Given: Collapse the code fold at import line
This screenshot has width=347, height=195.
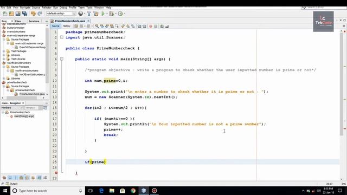Looking at the screenshot, I should pos(62,37).
